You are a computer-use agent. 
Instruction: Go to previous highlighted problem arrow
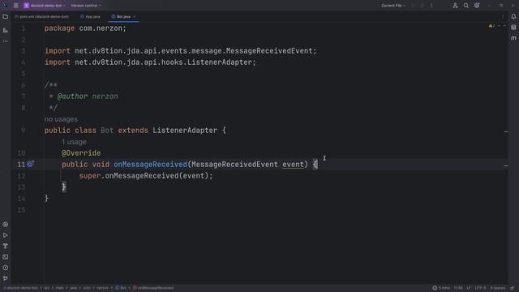click(x=500, y=26)
